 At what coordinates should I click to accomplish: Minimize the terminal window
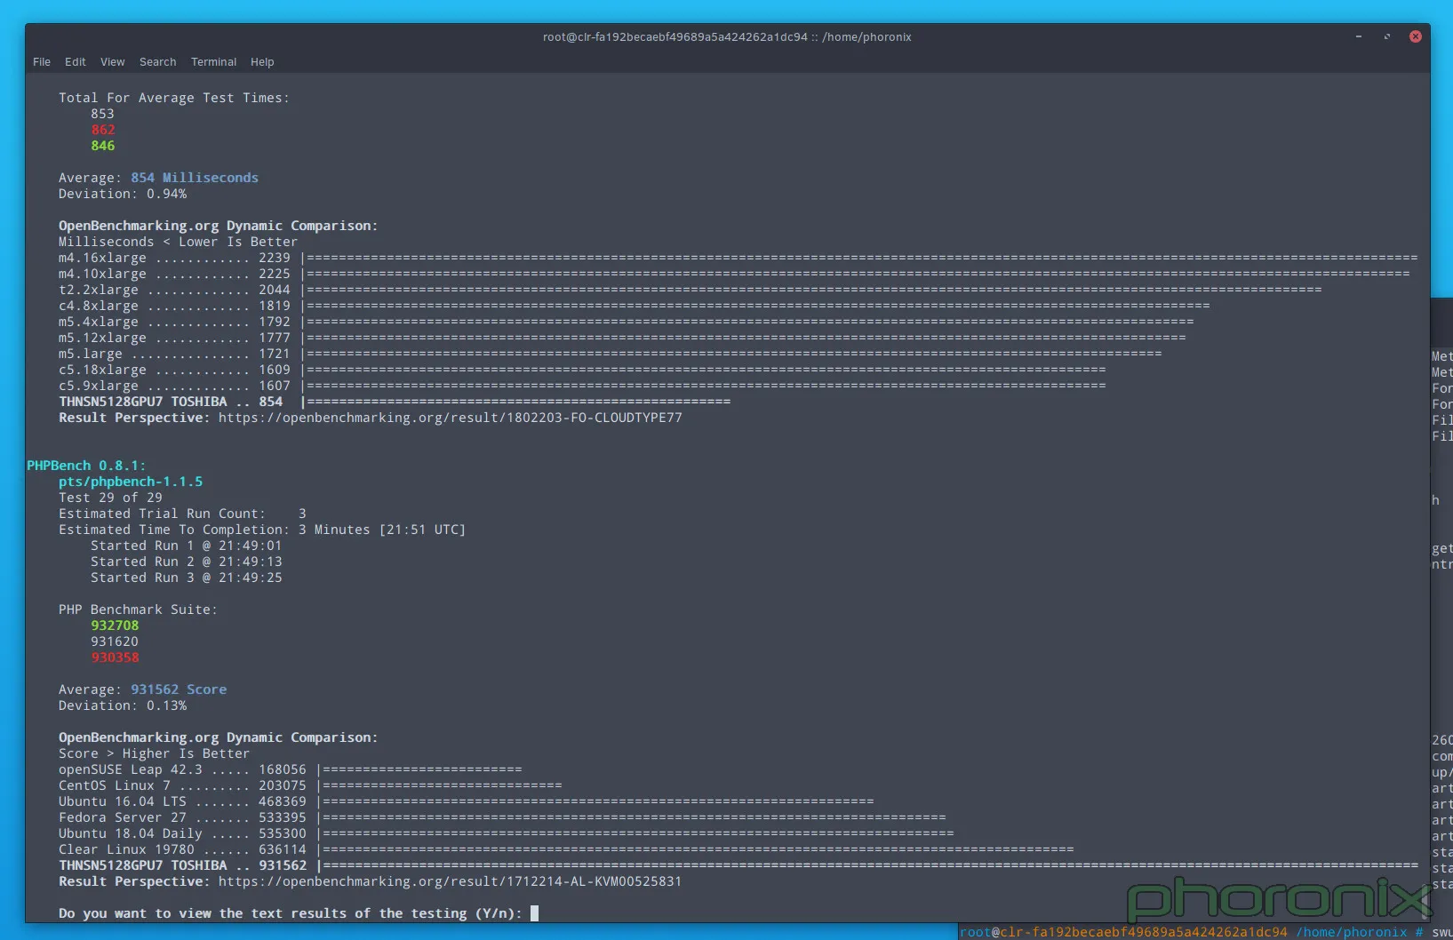[x=1359, y=36]
